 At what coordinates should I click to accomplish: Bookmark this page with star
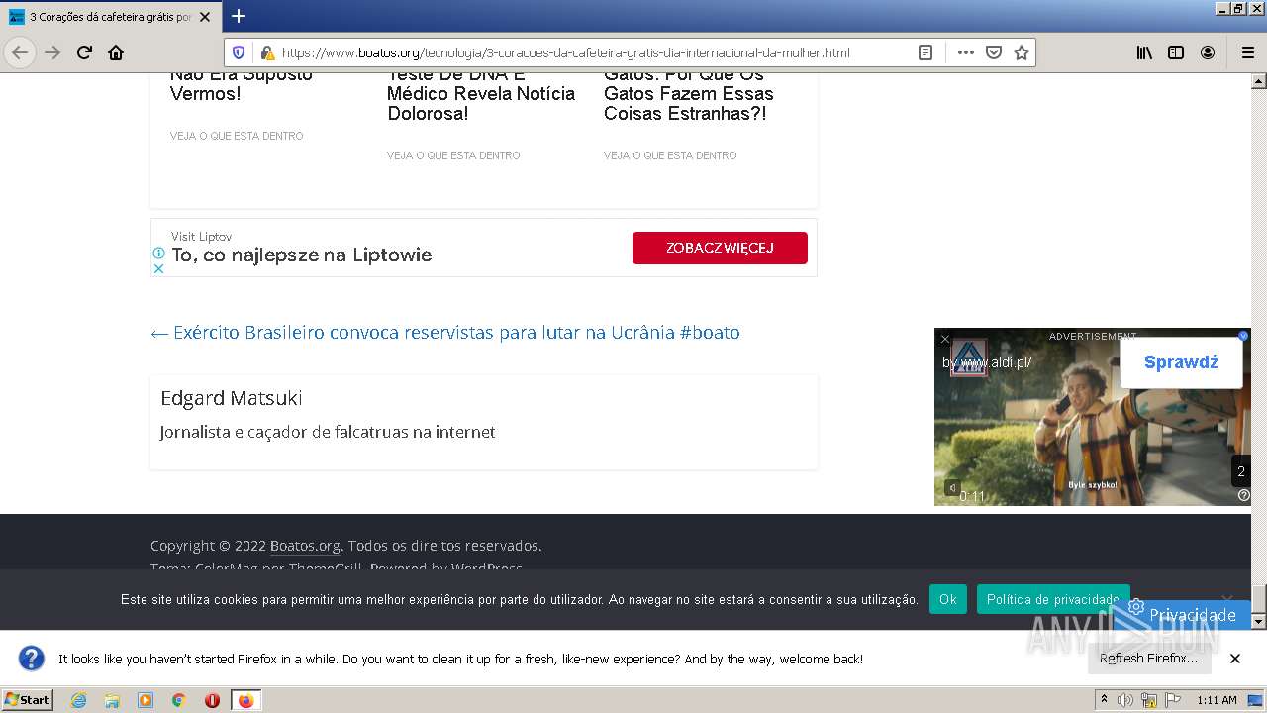(x=1022, y=52)
